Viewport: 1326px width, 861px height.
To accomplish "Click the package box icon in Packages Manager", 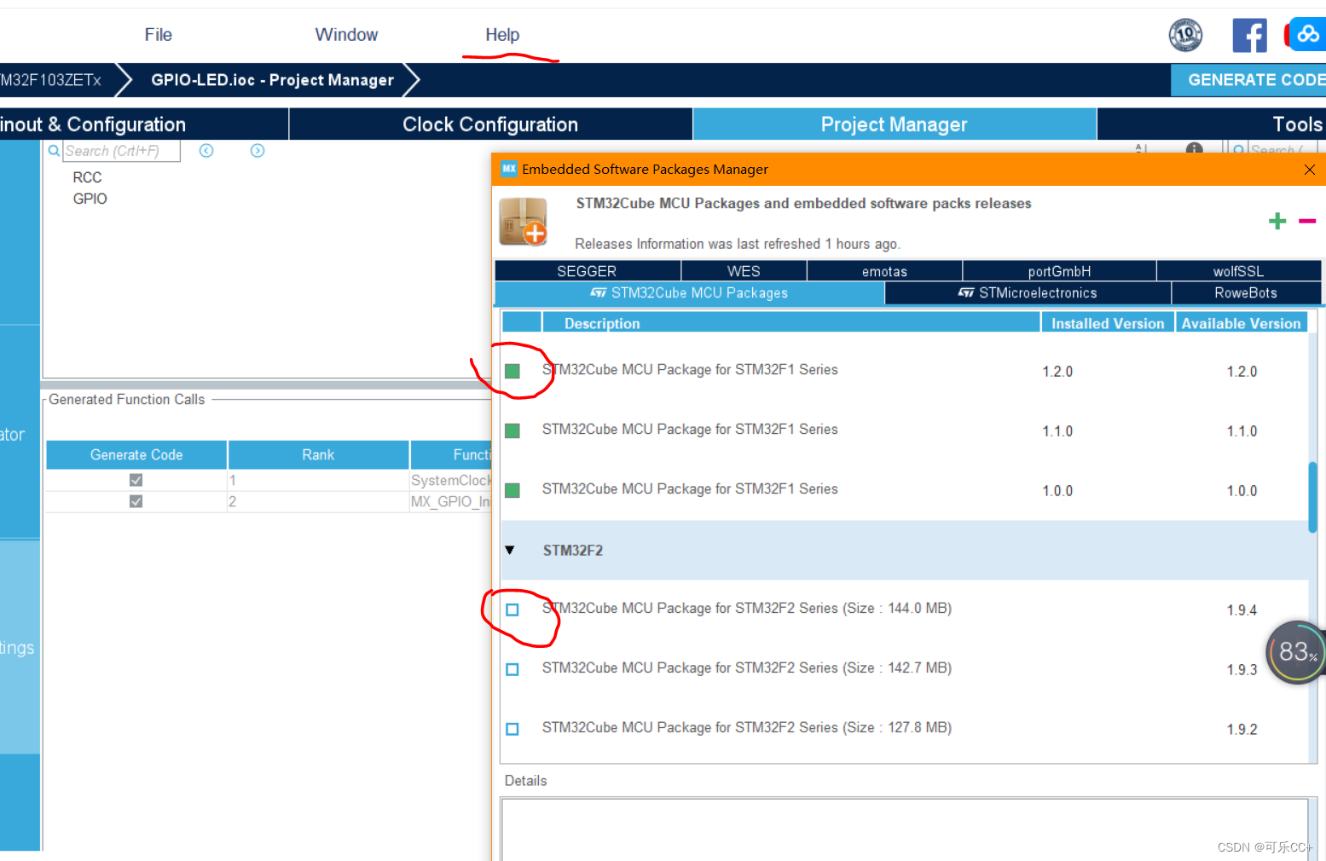I will 524,222.
